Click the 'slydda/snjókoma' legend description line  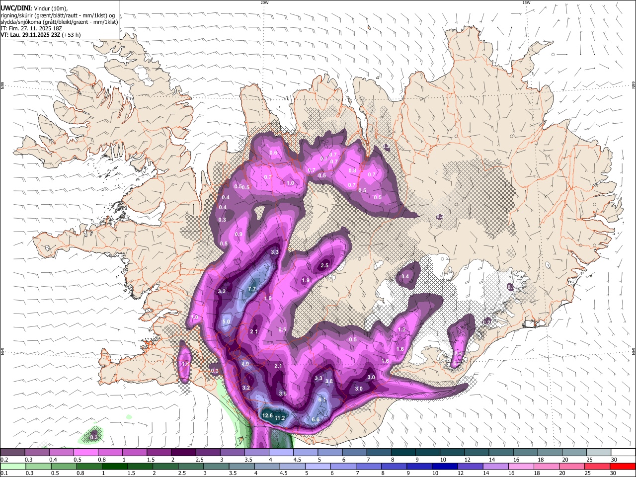click(59, 22)
